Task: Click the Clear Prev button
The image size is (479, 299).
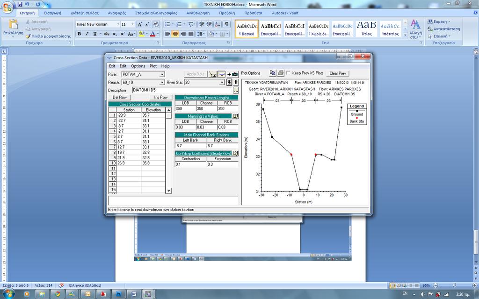Action: click(x=338, y=73)
